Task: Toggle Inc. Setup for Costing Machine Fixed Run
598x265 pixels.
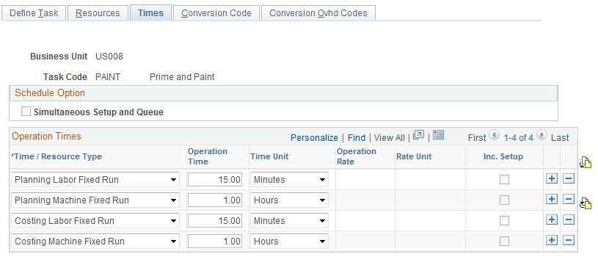Action: (504, 242)
